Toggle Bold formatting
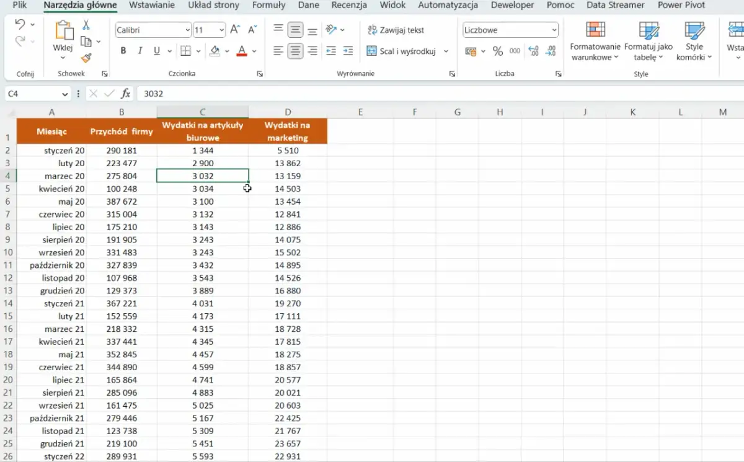Viewport: 744px width, 462px height. point(123,51)
